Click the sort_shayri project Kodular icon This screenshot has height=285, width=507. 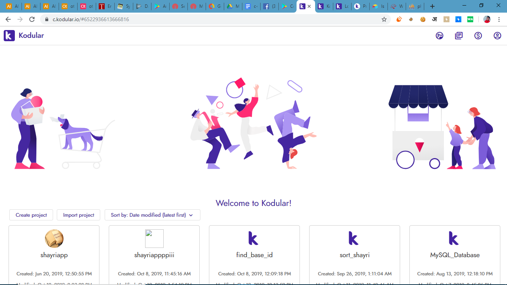(354, 238)
